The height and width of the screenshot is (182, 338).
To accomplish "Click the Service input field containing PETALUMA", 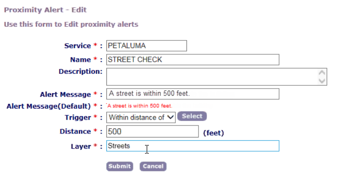I will [x=146, y=46].
